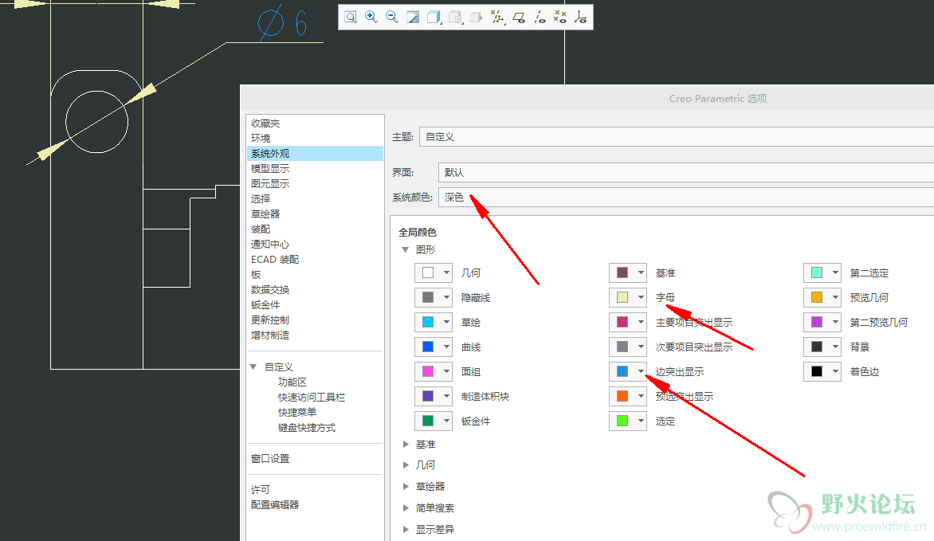The width and height of the screenshot is (934, 541).
Task: Select 环境 in the options list
Action: (x=261, y=138)
